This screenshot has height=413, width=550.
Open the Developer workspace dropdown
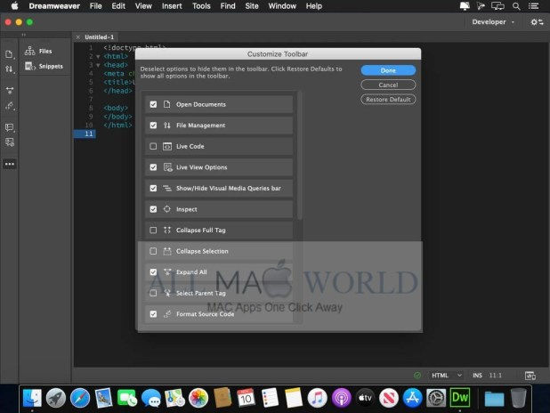(493, 21)
